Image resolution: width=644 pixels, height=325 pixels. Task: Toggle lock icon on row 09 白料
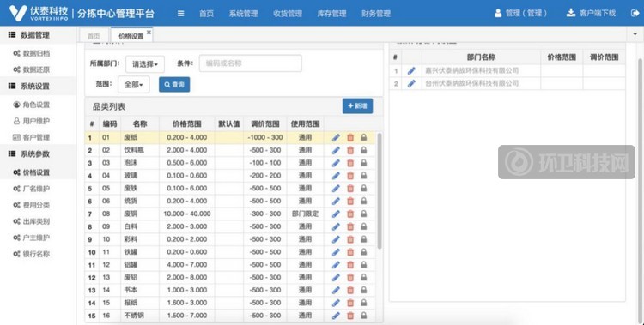363,226
